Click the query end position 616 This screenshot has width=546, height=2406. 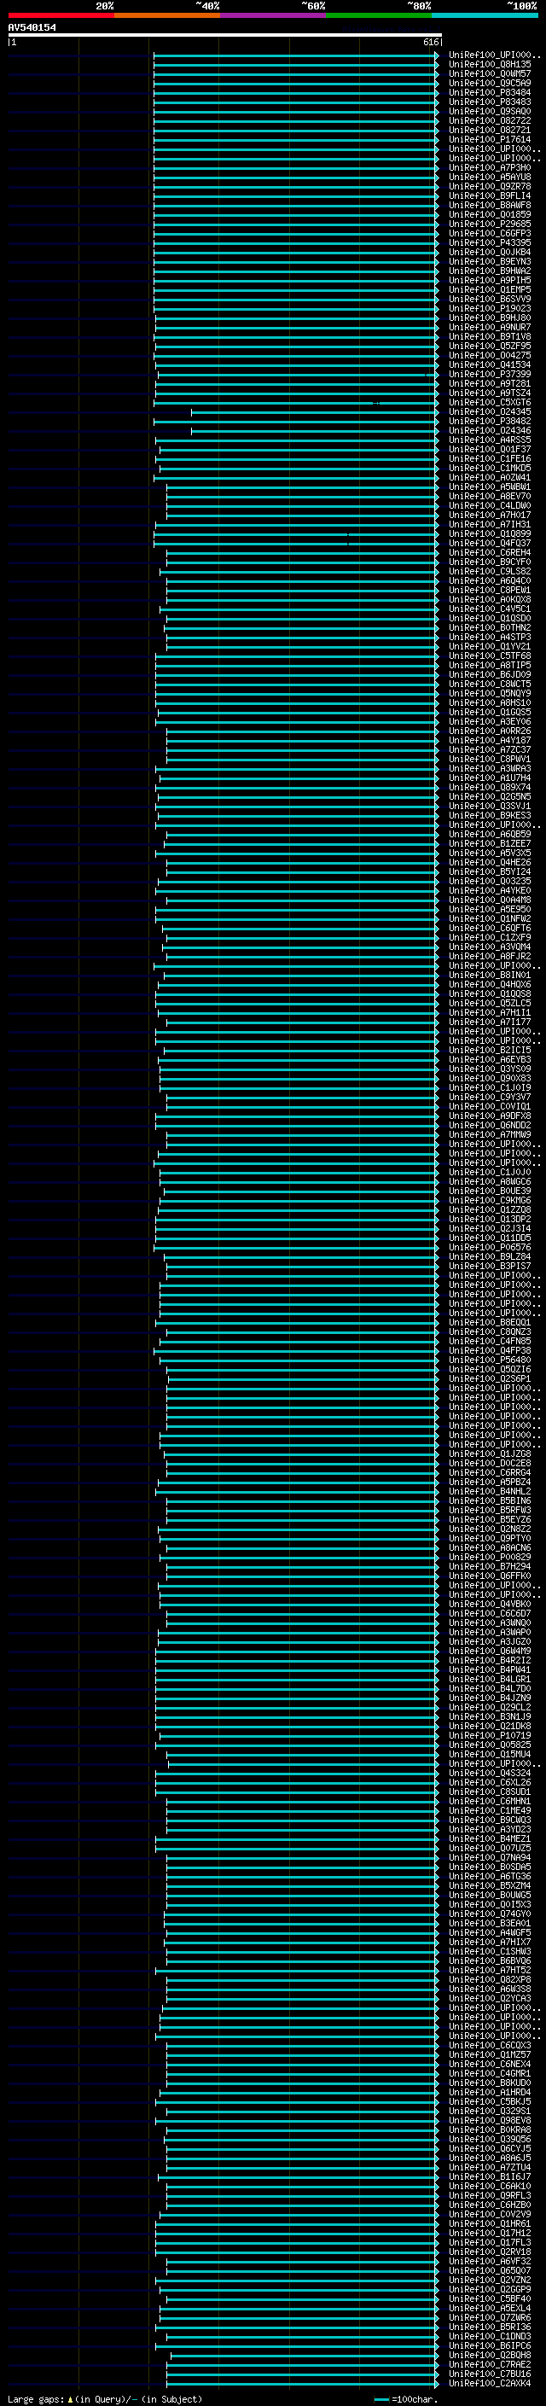430,42
